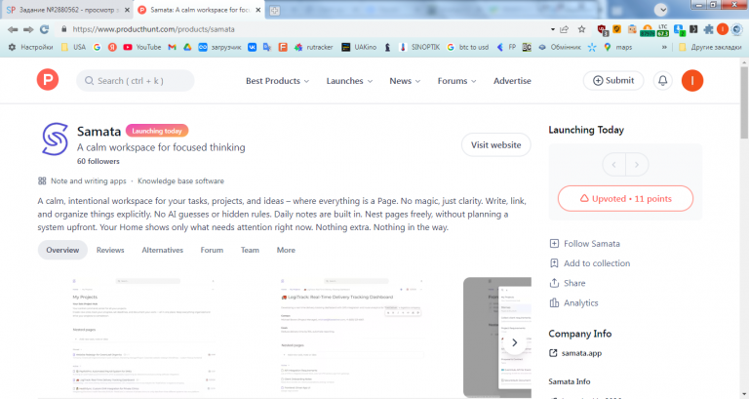The height and width of the screenshot is (399, 749).
Task: Advance the screenshot gallery with the chevron
Action: (515, 342)
